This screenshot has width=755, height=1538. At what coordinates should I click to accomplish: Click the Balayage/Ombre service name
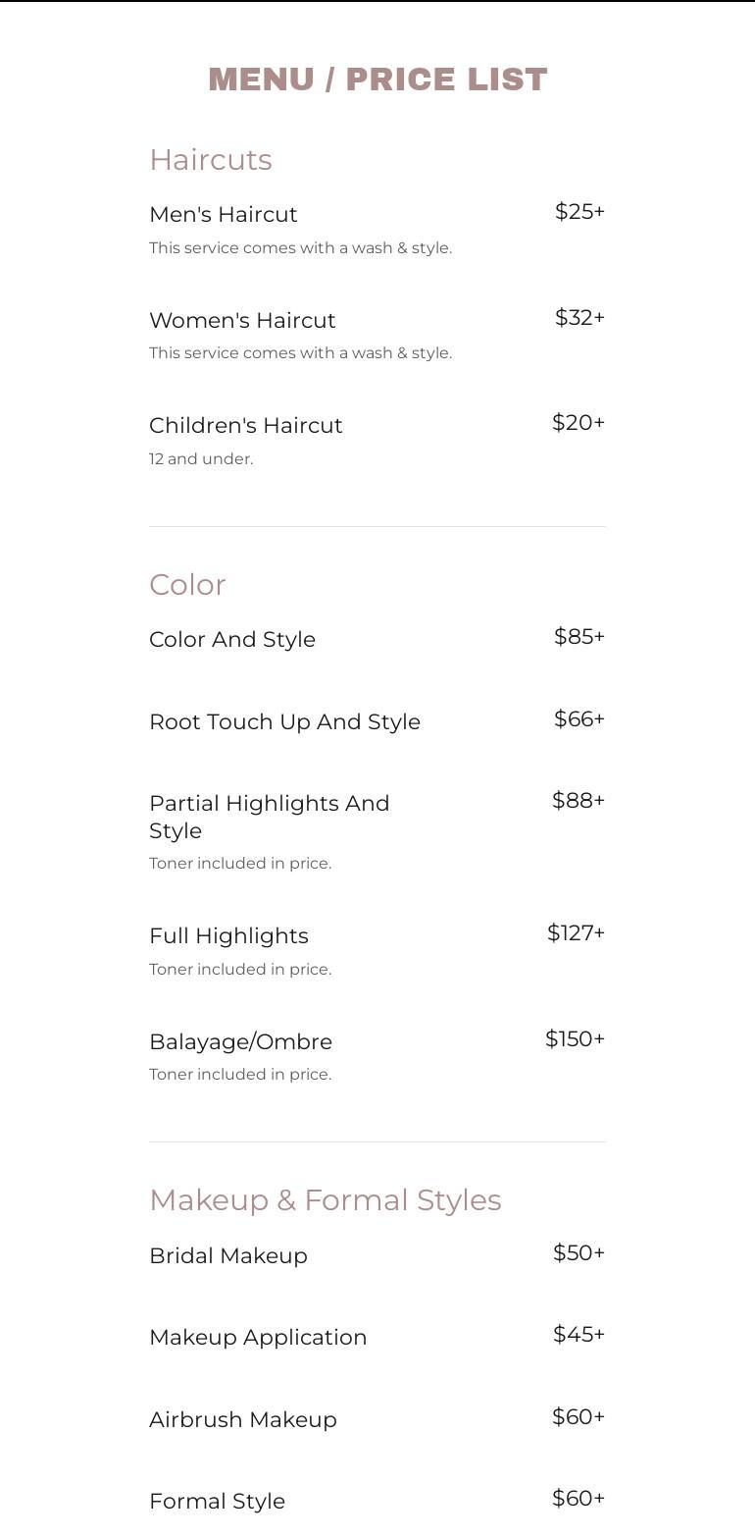click(240, 1042)
